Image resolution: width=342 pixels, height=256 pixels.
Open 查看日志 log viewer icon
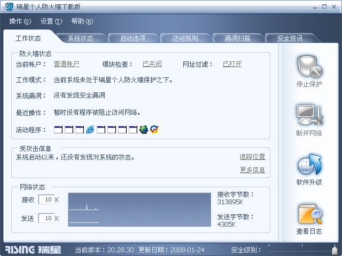tap(310, 214)
